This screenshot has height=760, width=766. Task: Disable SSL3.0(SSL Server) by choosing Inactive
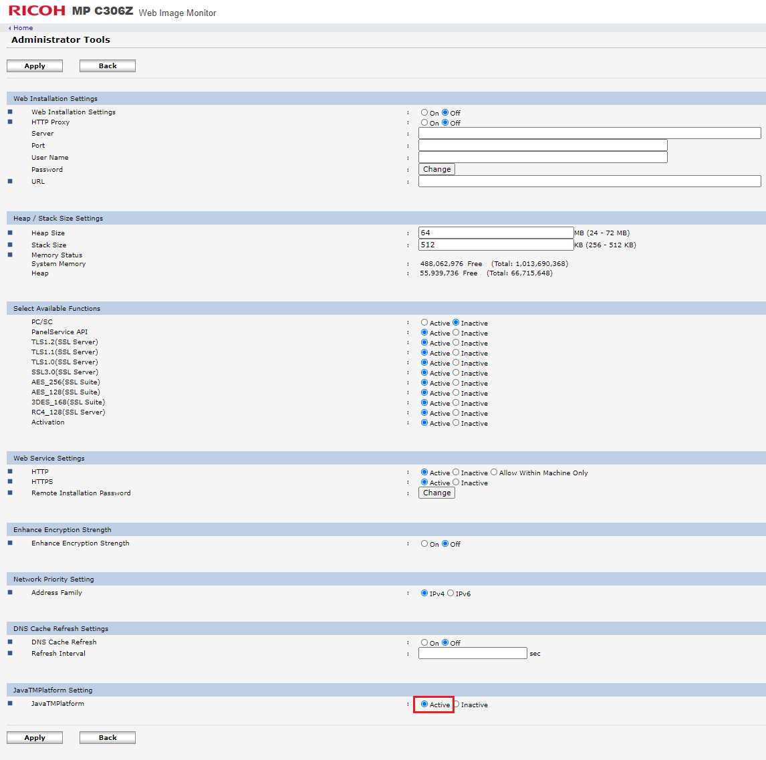point(456,373)
